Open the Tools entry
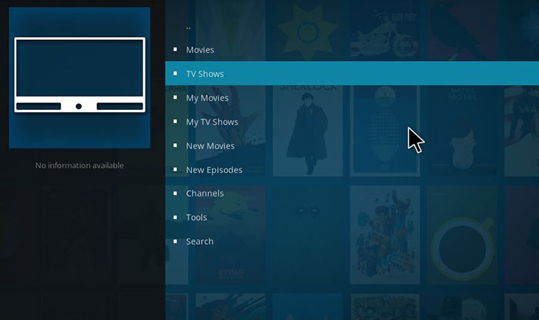Viewport: 539px width, 320px height. click(x=352, y=218)
